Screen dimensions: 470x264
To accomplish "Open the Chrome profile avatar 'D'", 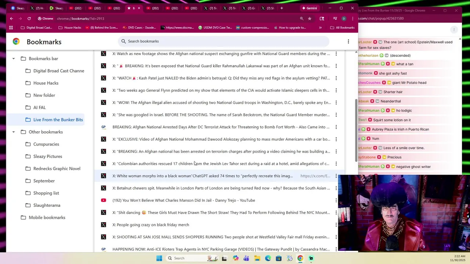I will (x=344, y=18).
